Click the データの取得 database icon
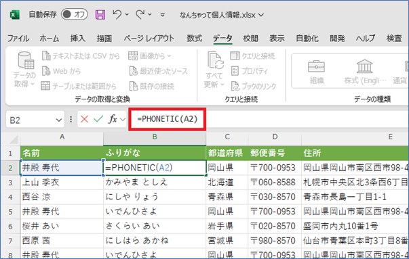409x259 pixels. click(26, 60)
